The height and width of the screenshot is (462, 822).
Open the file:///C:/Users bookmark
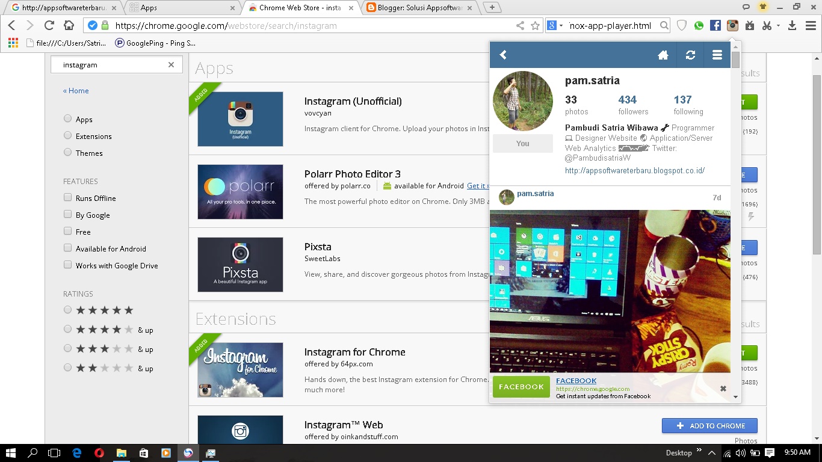point(66,43)
